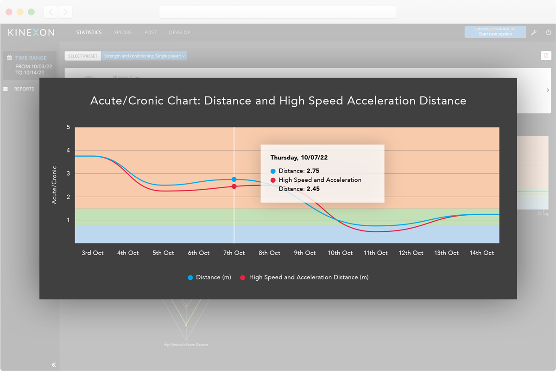Screen dimensions: 556x371
Task: Toggle the Distance (m) legend entry
Action: [209, 277]
